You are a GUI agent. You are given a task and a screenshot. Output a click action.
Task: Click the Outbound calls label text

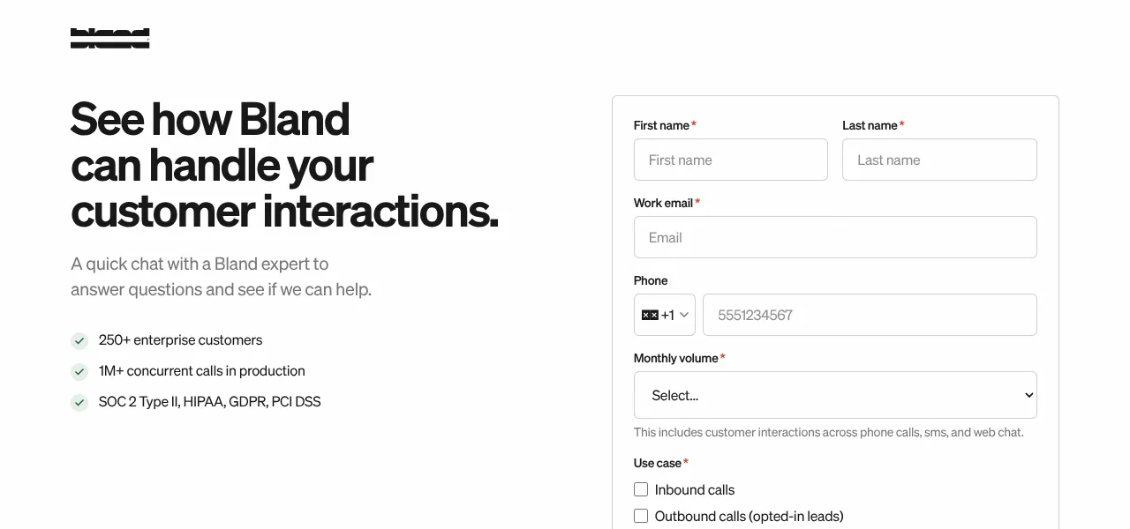coord(750,516)
